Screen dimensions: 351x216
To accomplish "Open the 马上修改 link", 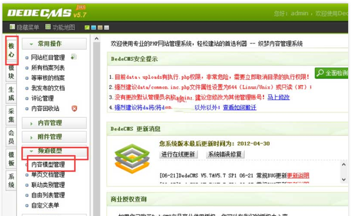I will pos(278,97).
